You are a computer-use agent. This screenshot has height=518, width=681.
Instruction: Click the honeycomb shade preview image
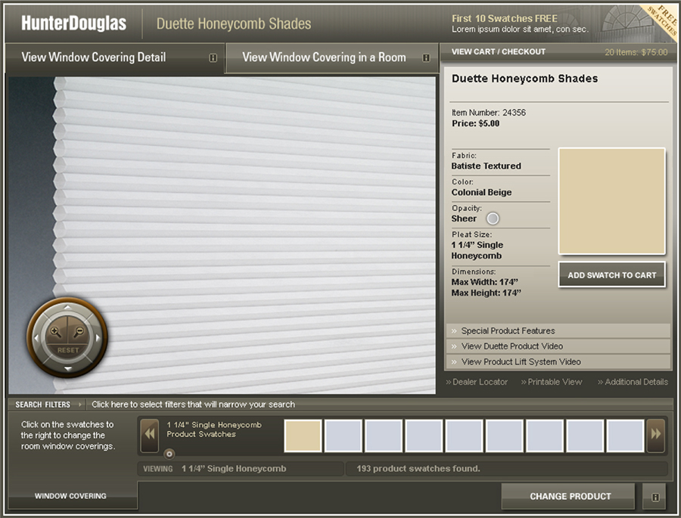[222, 235]
